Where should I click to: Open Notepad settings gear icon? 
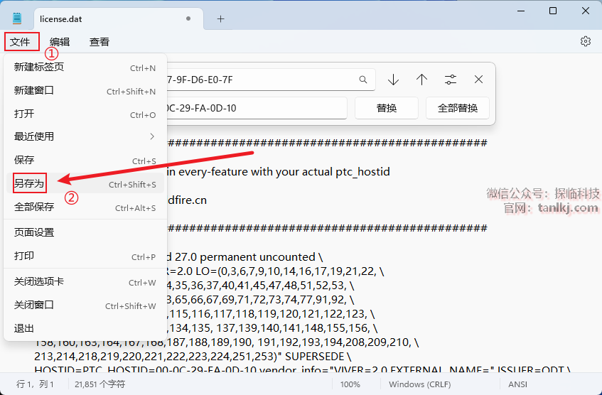coord(586,41)
